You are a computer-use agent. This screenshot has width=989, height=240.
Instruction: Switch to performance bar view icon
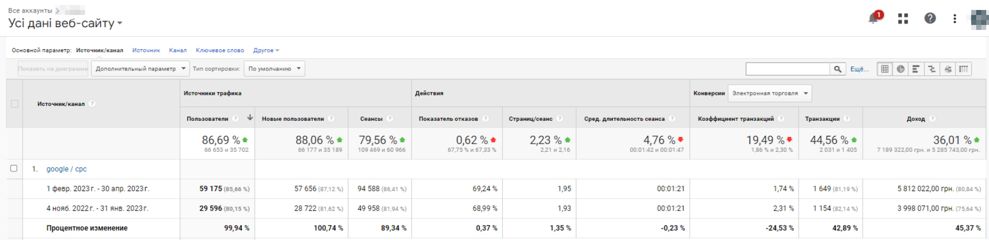916,69
